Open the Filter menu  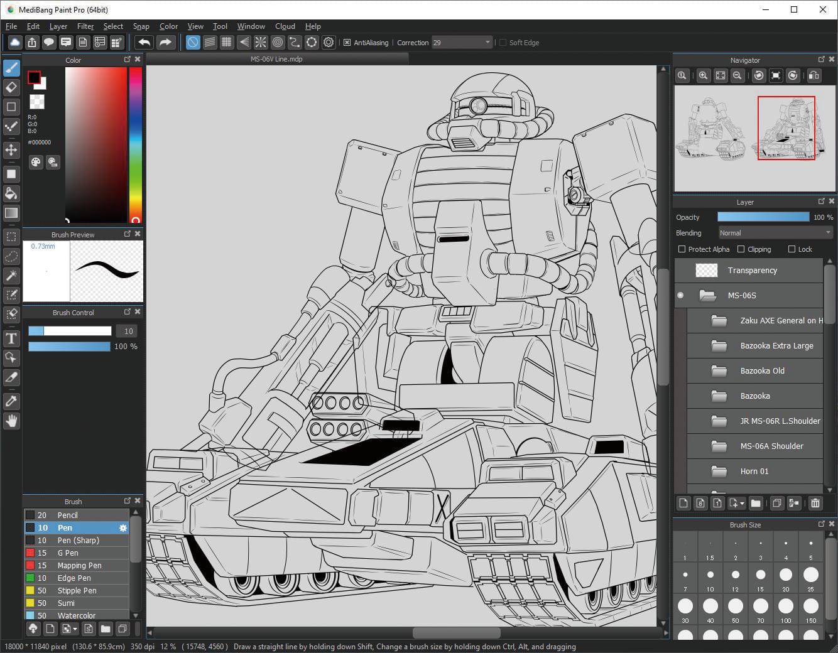coord(85,26)
